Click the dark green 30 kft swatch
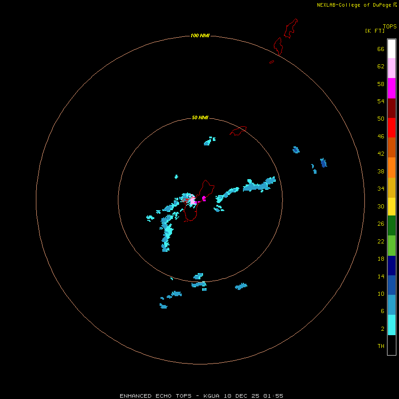This screenshot has height=399, width=399. (x=391, y=226)
